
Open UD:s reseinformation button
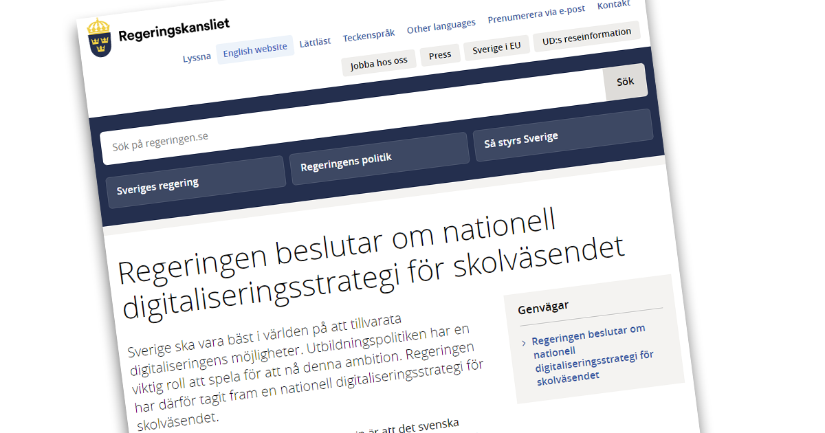point(586,36)
